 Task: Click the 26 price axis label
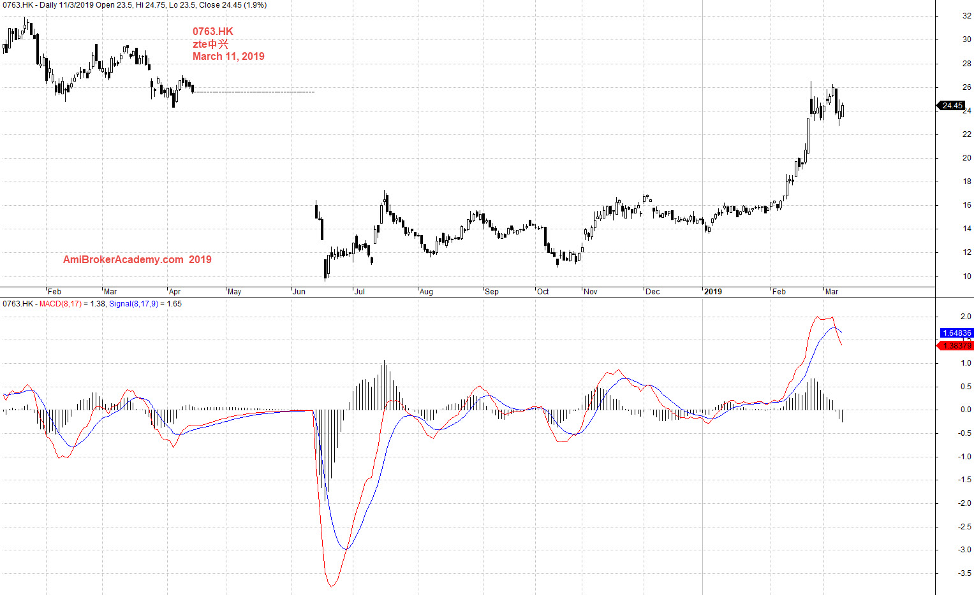point(967,87)
